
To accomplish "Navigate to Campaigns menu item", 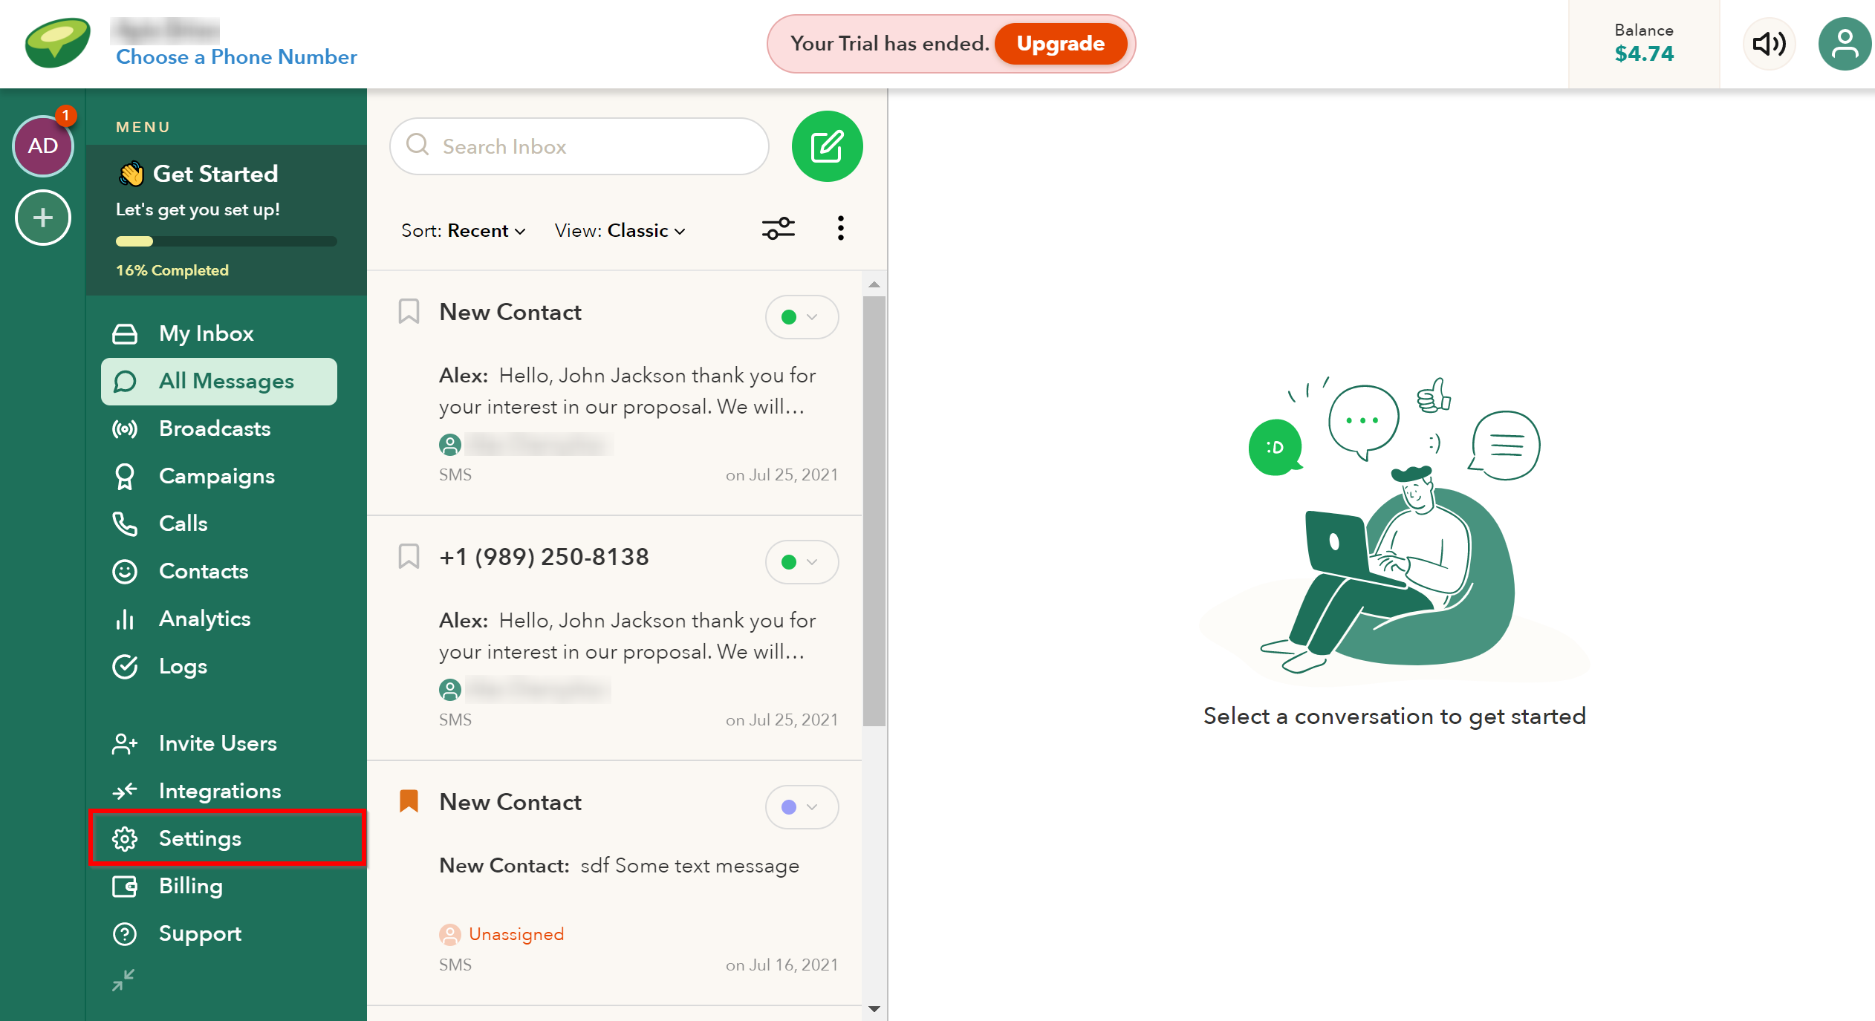I will click(214, 477).
